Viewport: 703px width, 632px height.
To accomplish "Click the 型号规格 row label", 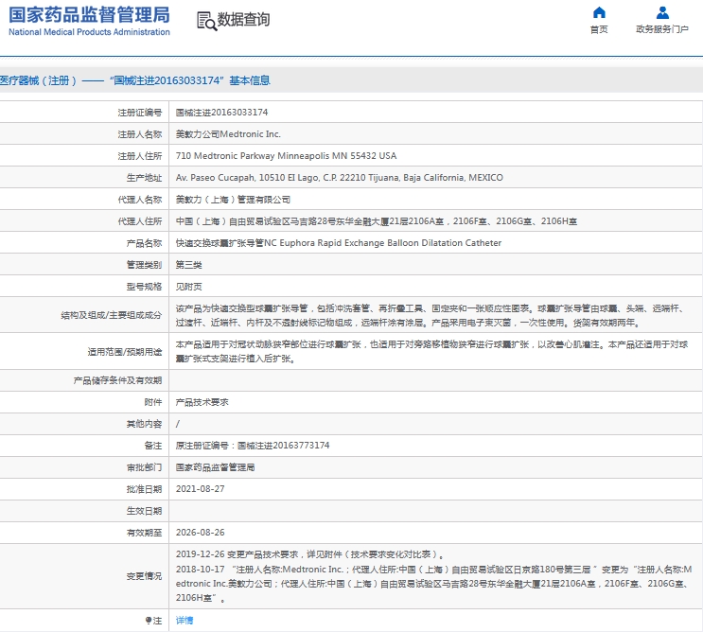I will point(144,287).
